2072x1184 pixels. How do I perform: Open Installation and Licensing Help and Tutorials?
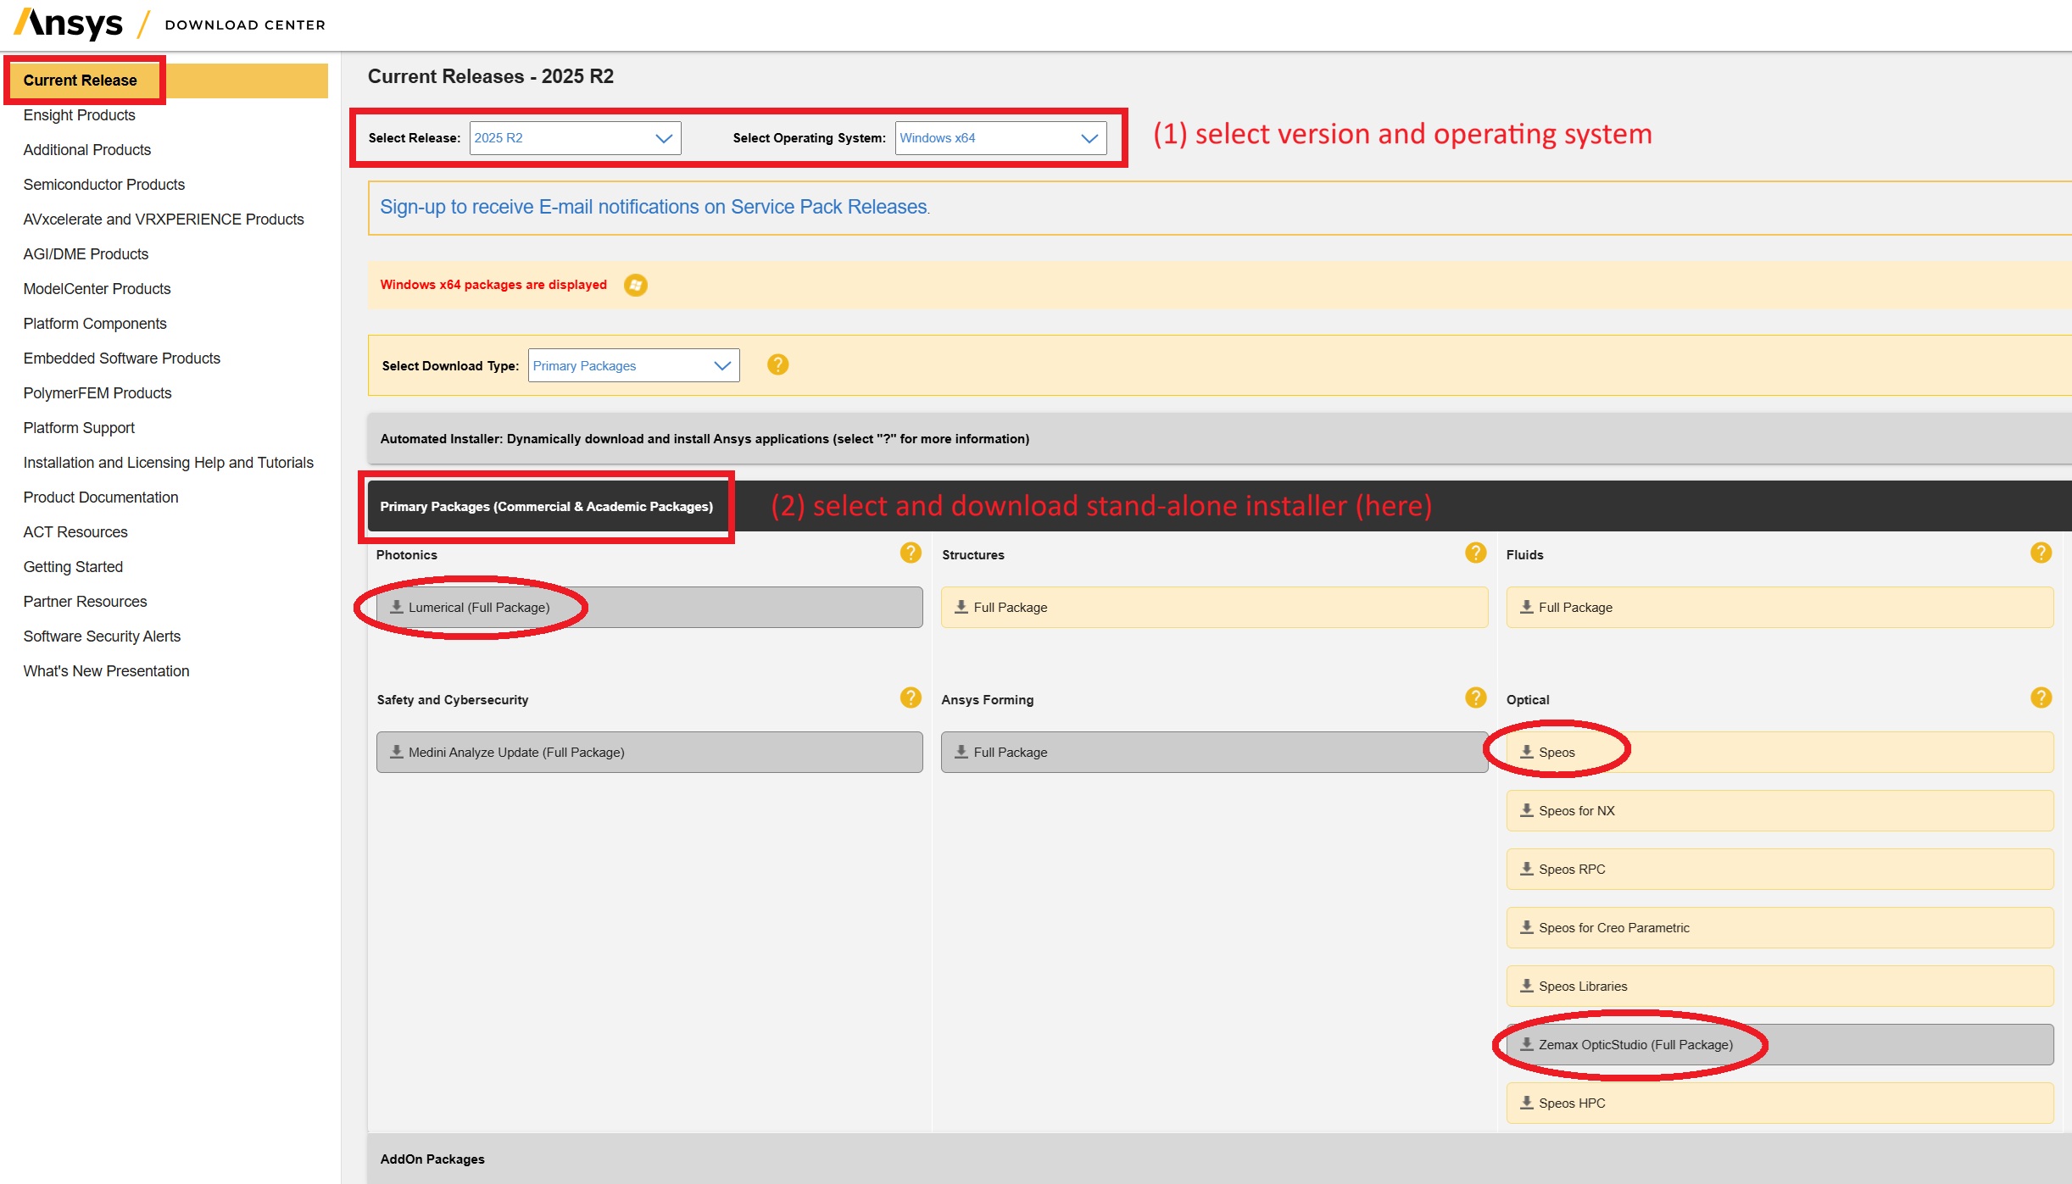click(x=169, y=463)
